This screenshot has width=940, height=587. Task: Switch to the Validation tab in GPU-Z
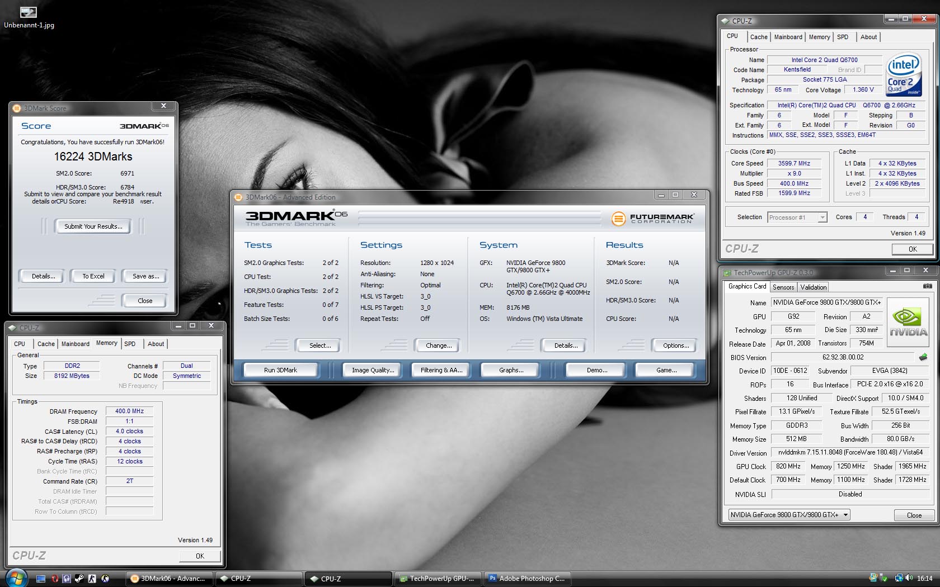point(814,287)
